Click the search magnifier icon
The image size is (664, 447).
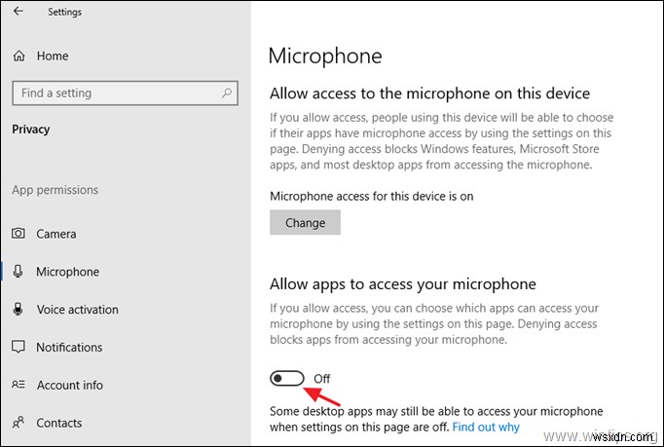click(227, 93)
